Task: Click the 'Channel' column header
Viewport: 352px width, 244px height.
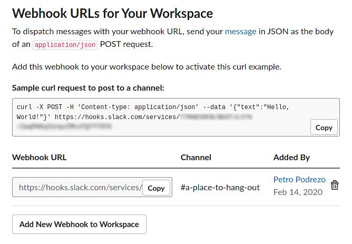Action: point(196,158)
